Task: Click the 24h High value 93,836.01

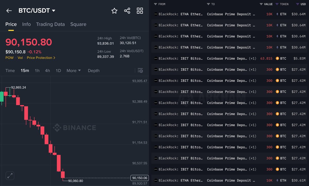Action: pos(106,44)
